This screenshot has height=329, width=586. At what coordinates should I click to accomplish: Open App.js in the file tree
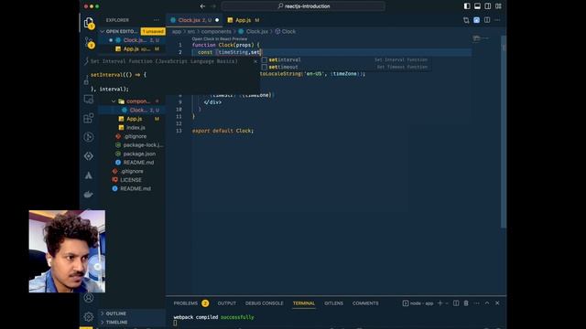coord(132,119)
